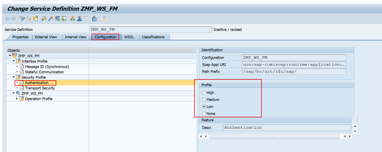Click the horizontal scrollbar thumb in Feature panel
This screenshot has height=152, width=382.
tap(274, 136)
